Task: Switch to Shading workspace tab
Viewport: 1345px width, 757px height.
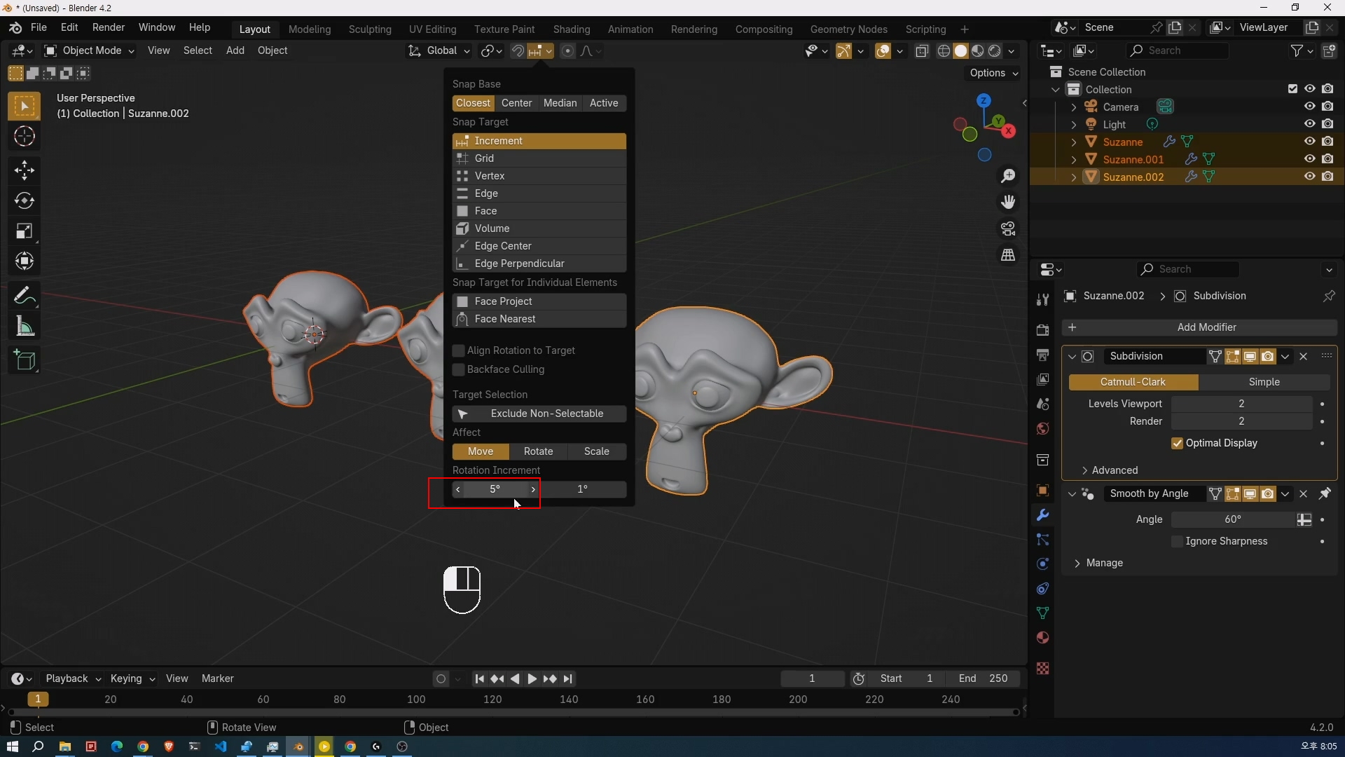Action: point(572,29)
